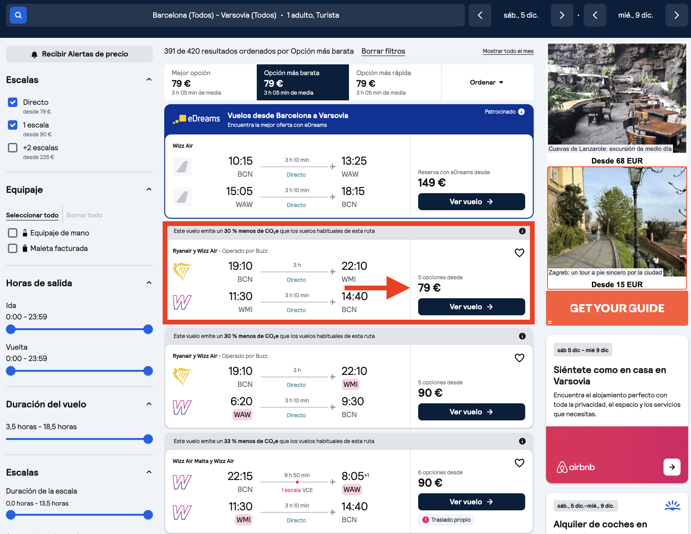Click Ver vuelo for eDreams 149 € offer

tap(471, 201)
